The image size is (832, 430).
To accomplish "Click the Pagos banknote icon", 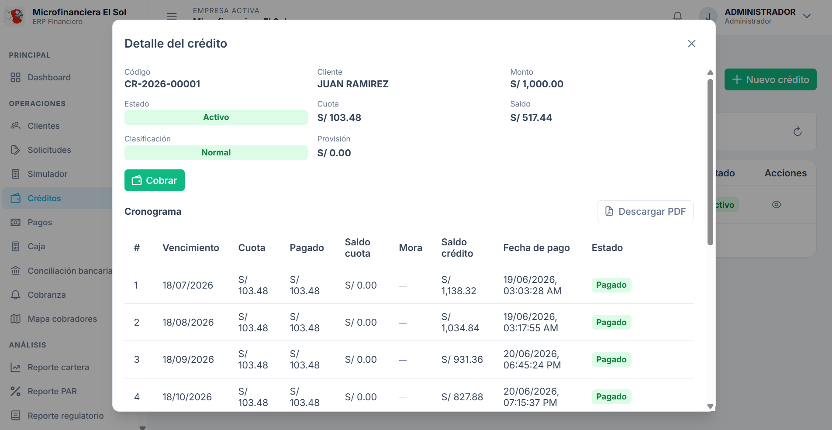I will 16,222.
